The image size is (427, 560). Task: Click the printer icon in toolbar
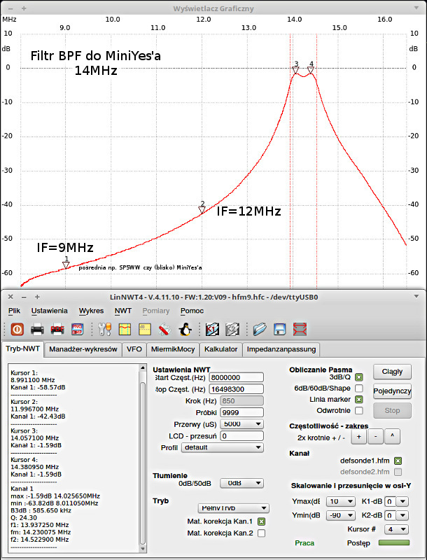click(38, 328)
